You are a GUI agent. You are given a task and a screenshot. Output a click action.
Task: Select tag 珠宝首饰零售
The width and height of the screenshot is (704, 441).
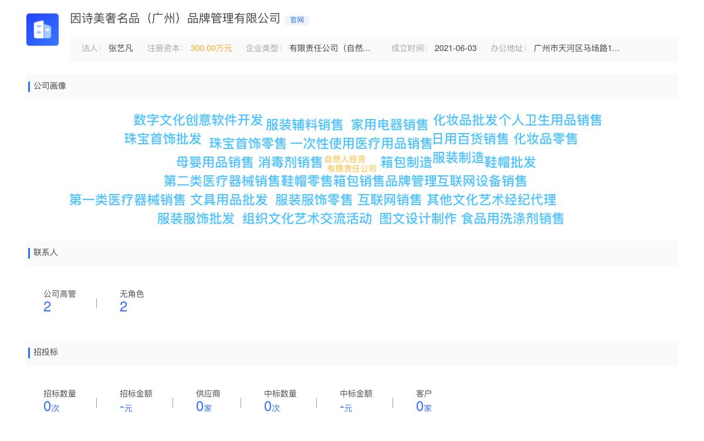pos(248,144)
